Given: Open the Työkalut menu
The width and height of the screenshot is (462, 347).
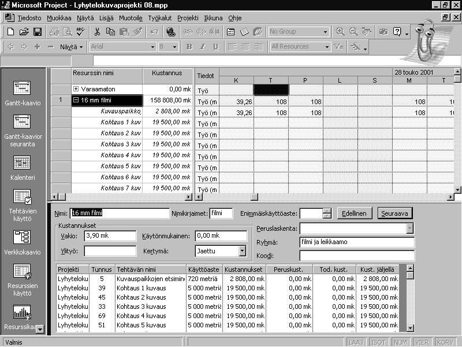Looking at the screenshot, I should [x=160, y=18].
